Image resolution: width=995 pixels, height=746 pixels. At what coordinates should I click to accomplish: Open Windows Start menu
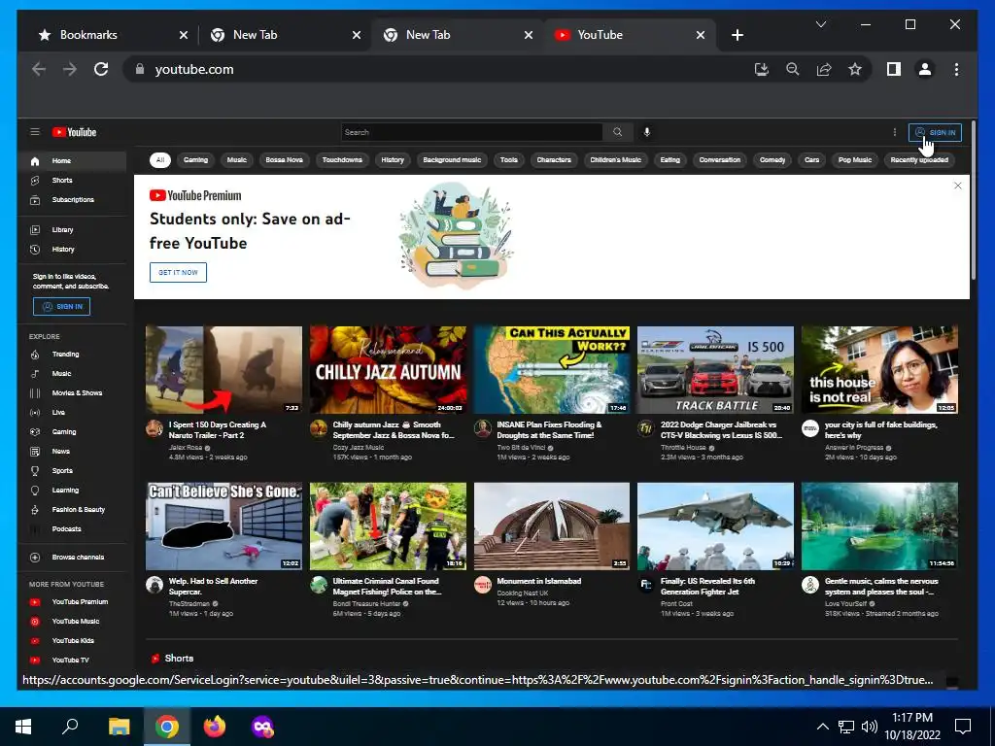(23, 727)
